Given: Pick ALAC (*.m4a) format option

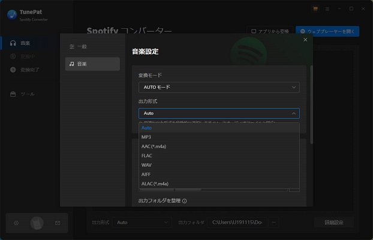Looking at the screenshot, I should 219,184.
